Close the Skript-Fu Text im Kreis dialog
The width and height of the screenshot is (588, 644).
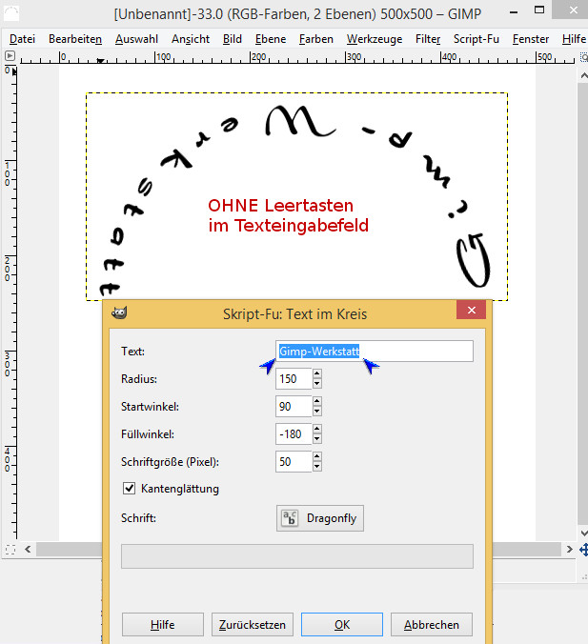point(472,310)
